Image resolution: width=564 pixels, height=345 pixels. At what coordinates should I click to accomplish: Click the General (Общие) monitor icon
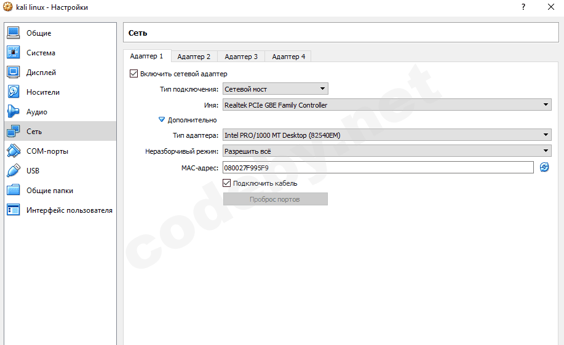pos(14,33)
